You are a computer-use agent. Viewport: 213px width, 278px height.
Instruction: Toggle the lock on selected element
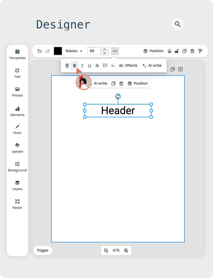tap(177, 51)
